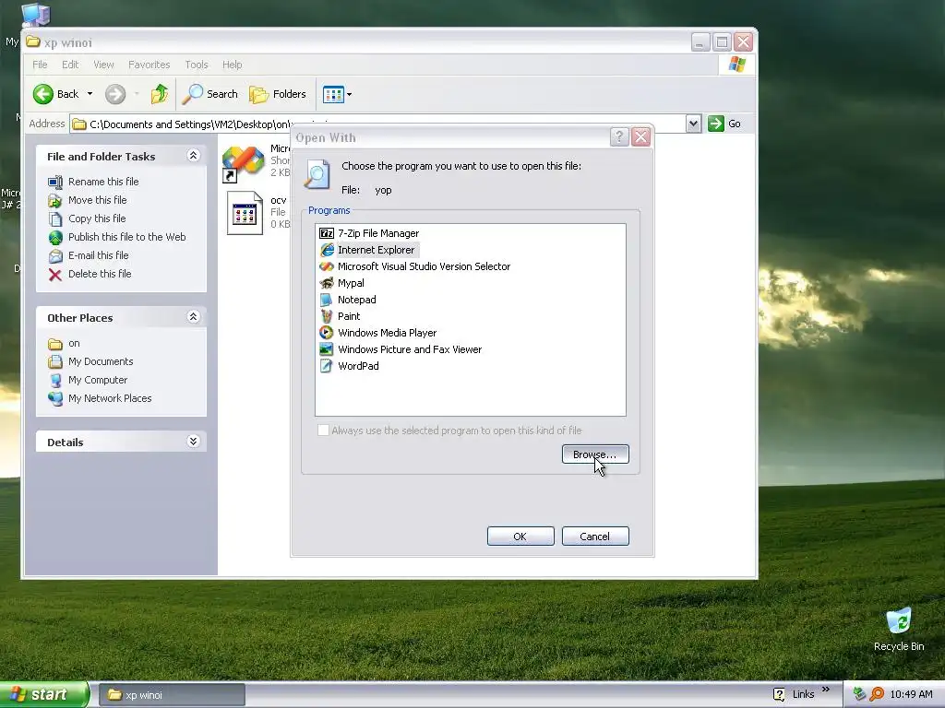Choose Notepad to open the file

tap(348, 300)
